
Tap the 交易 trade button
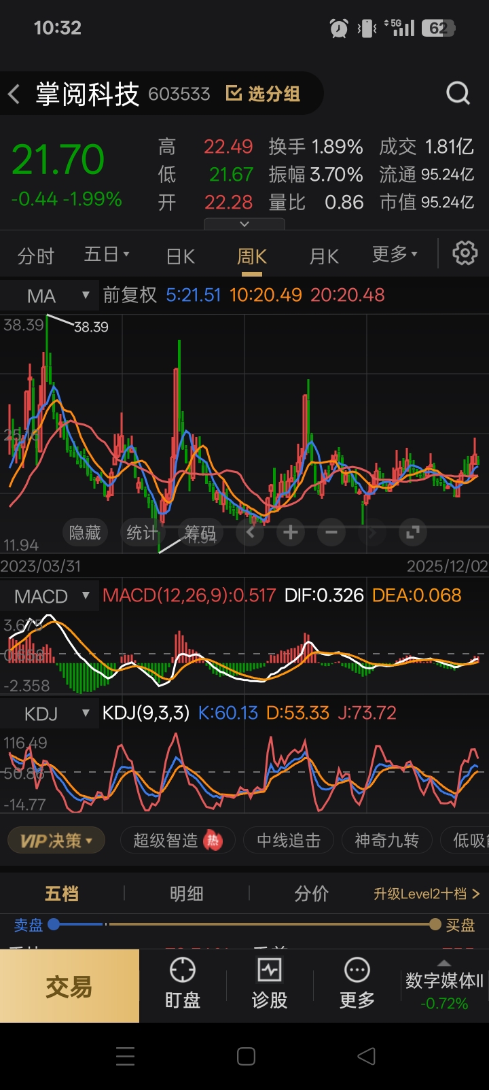tap(69, 986)
